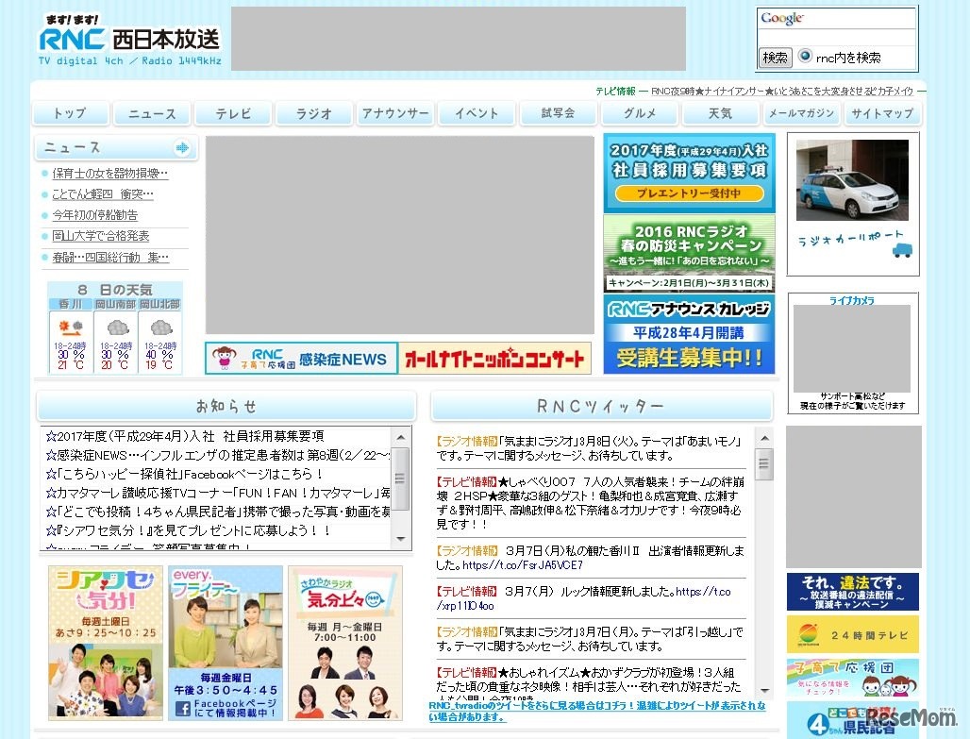Open the さわやかラジオ 気分上々 banner
This screenshot has width=970, height=739.
tap(345, 643)
